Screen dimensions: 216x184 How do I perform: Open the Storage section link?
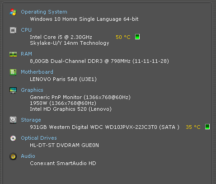31,120
